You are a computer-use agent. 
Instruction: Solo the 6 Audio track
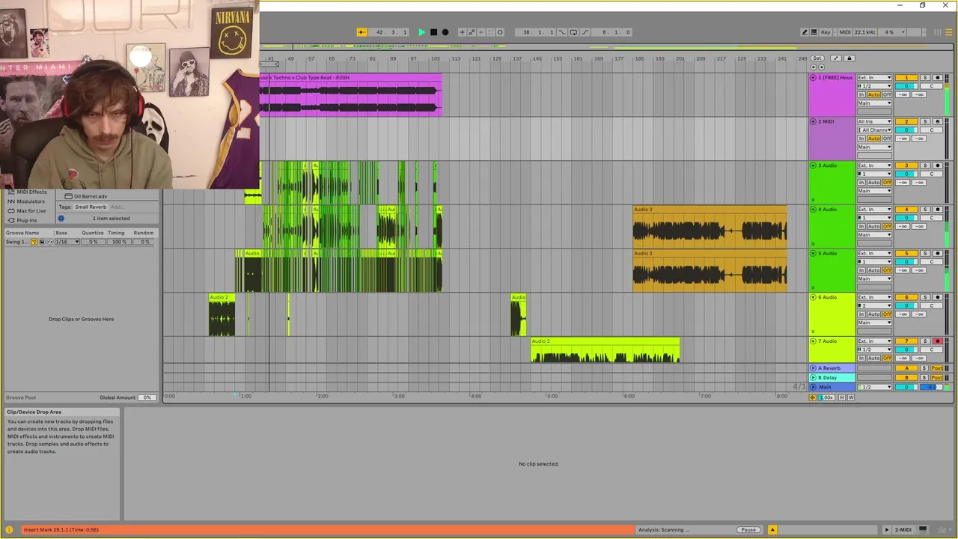coord(925,297)
